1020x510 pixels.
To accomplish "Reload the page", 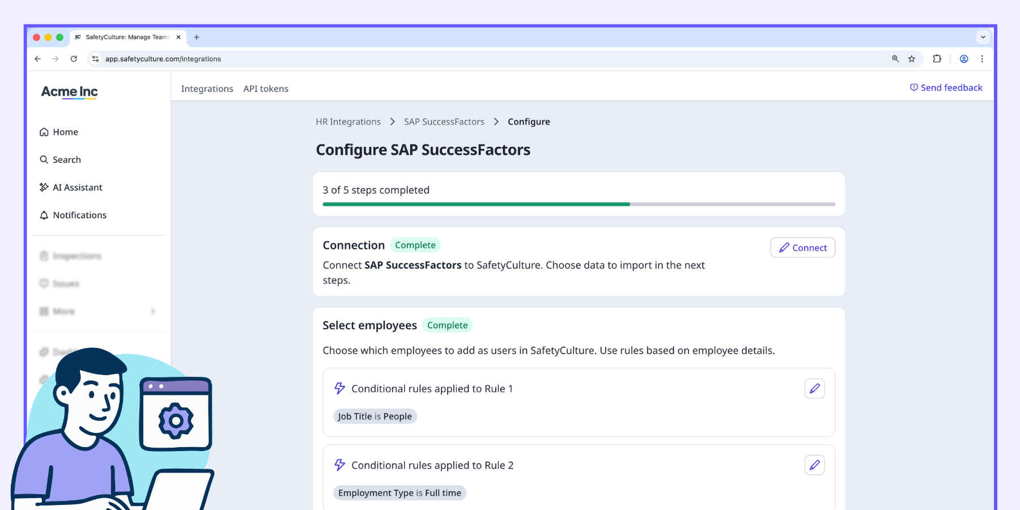I will [74, 59].
